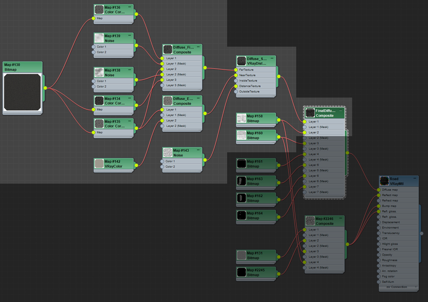Click Layer 2 (Mask) socket on Diffuse_E... Composite

162,126
